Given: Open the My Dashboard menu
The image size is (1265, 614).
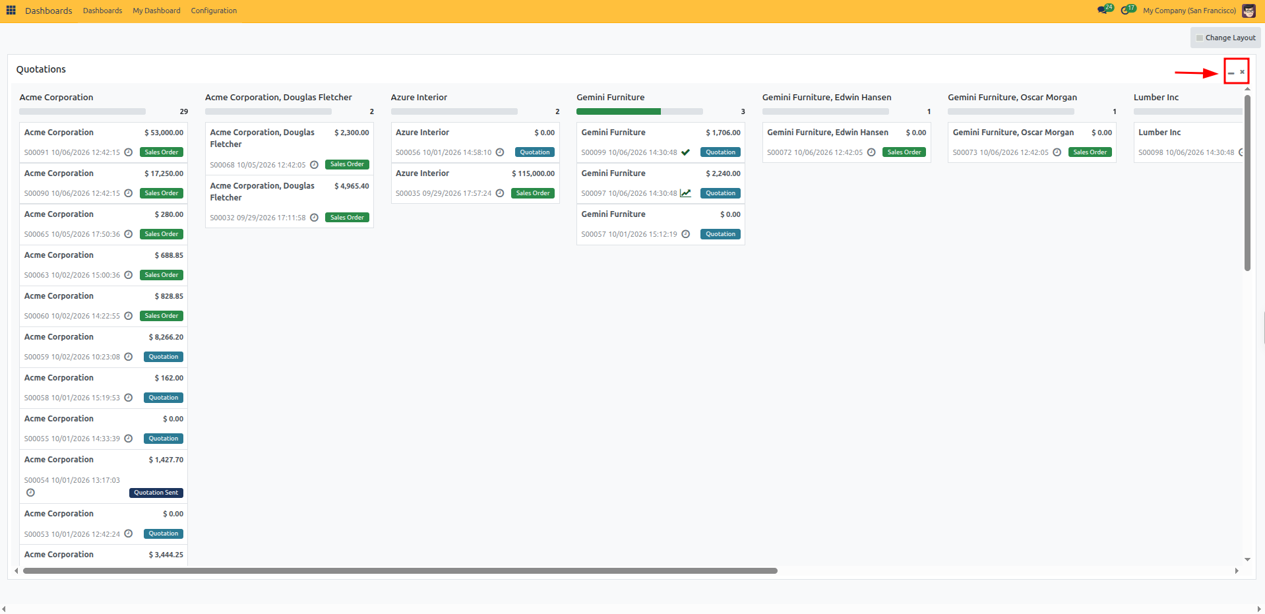Looking at the screenshot, I should coord(156,11).
